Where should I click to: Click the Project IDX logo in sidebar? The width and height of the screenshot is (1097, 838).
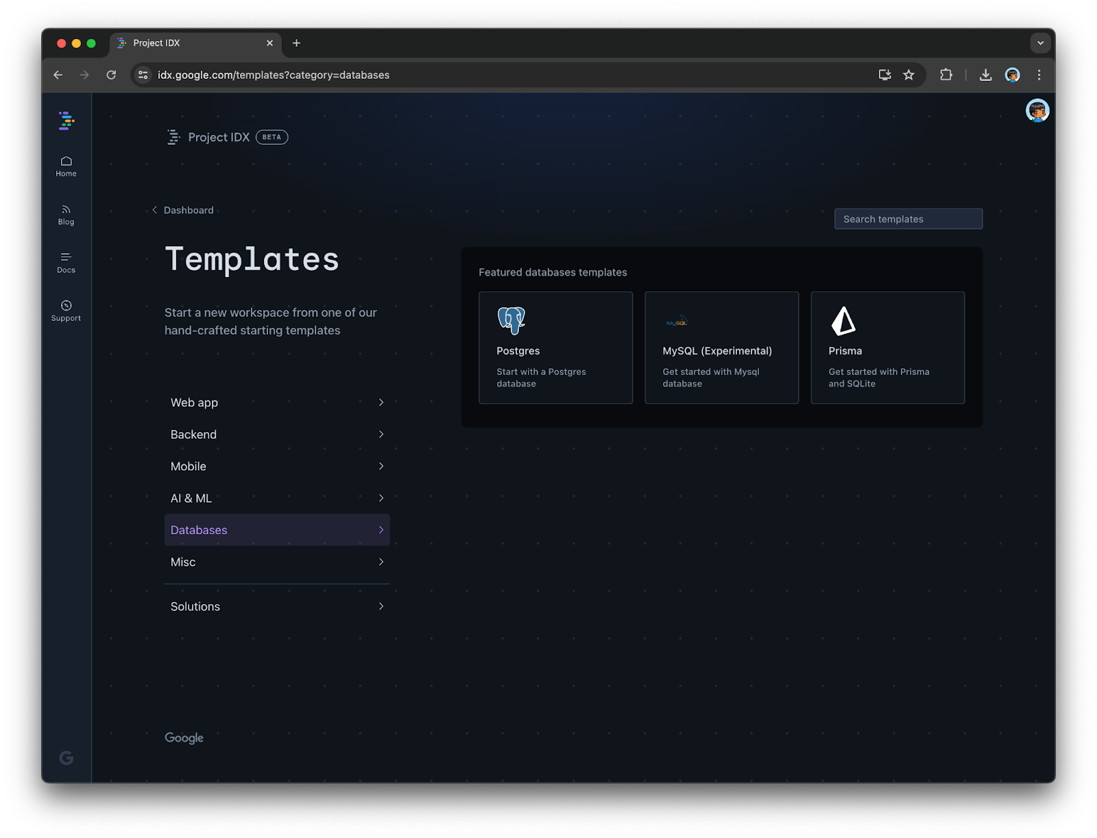pyautogui.click(x=67, y=121)
